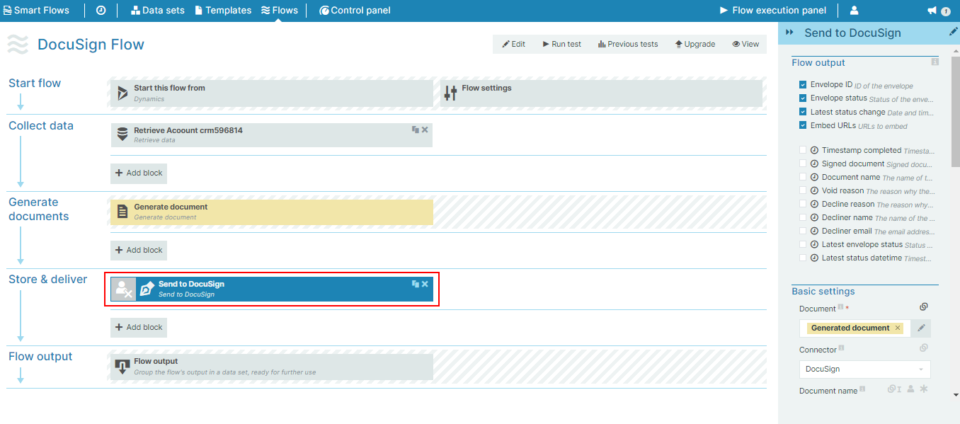The image size is (960, 424).
Task: Click the database icon on Retrieve Account block
Action: click(x=122, y=134)
